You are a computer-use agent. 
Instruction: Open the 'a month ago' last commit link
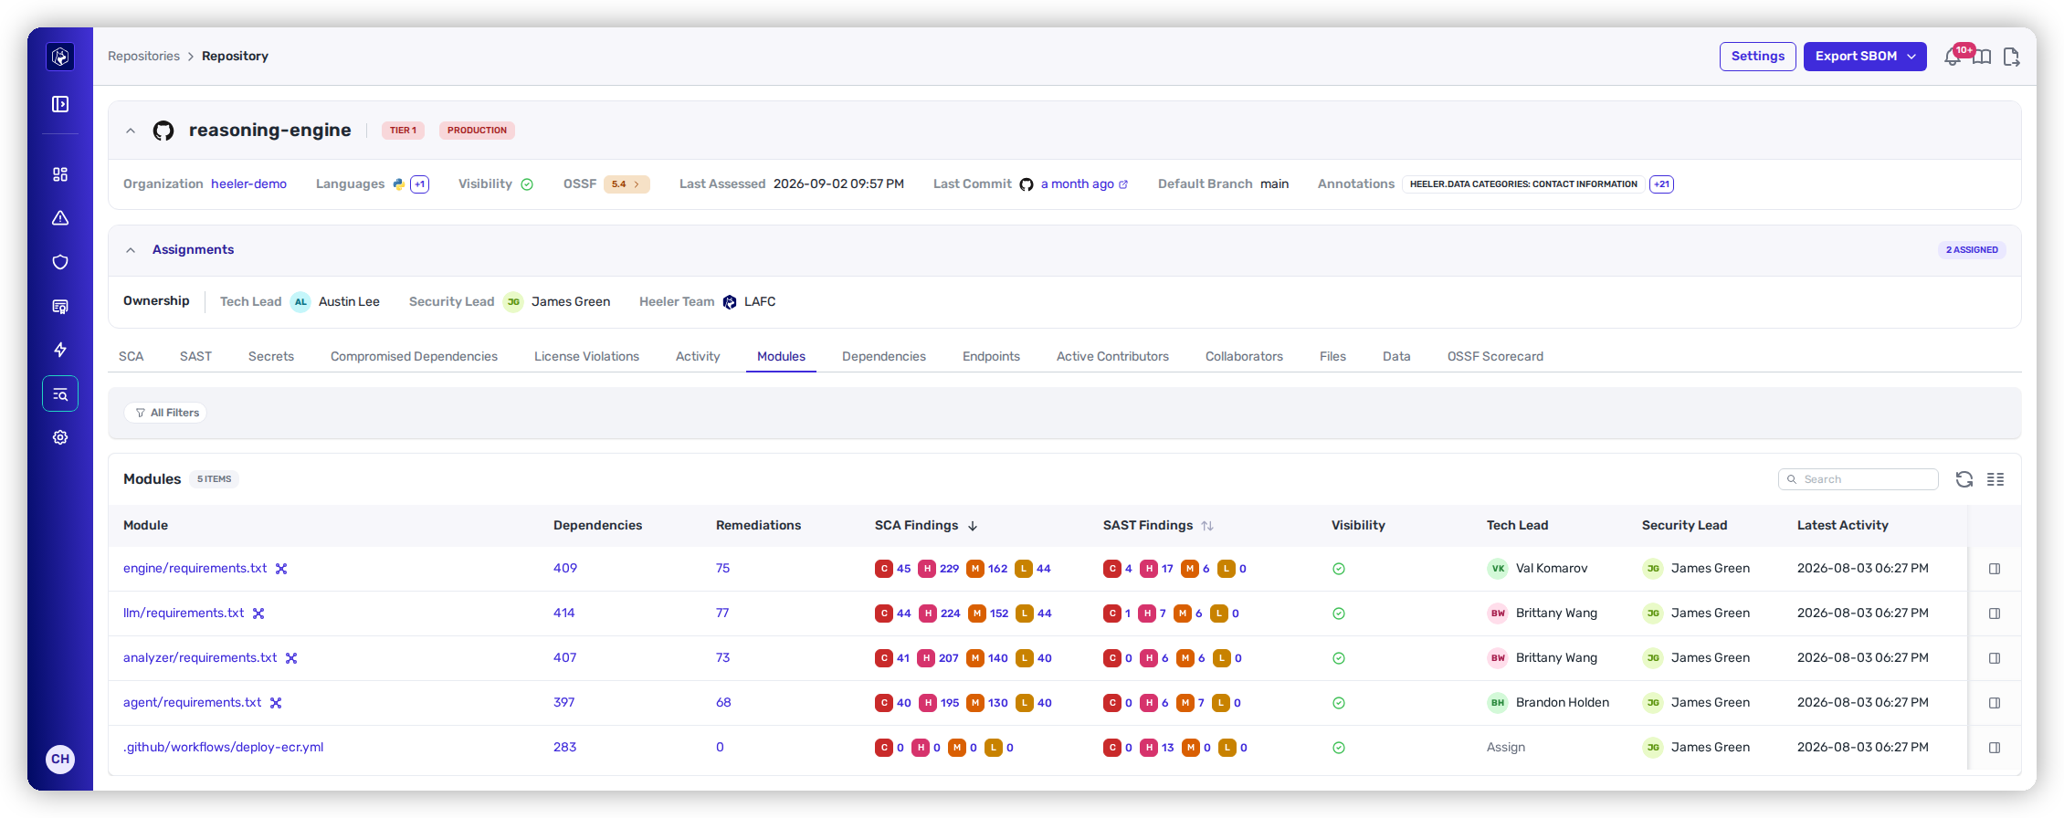point(1084,184)
